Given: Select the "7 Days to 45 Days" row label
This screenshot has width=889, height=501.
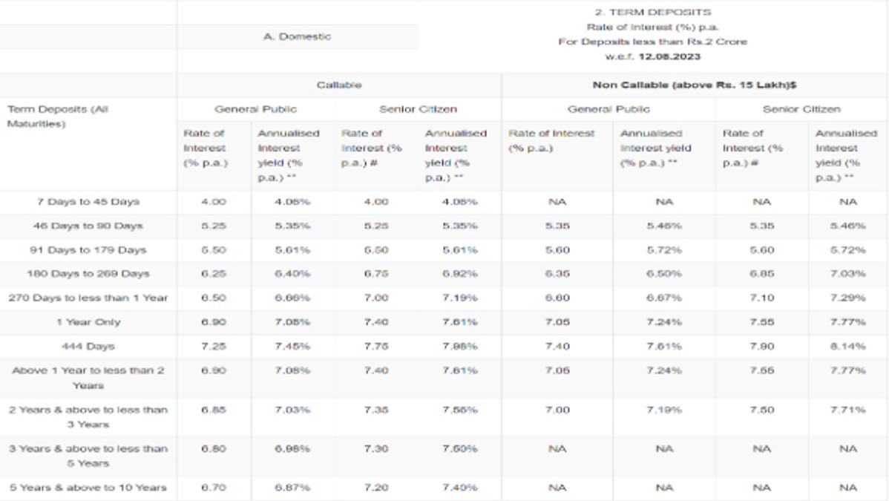Looking at the screenshot, I should (x=88, y=201).
